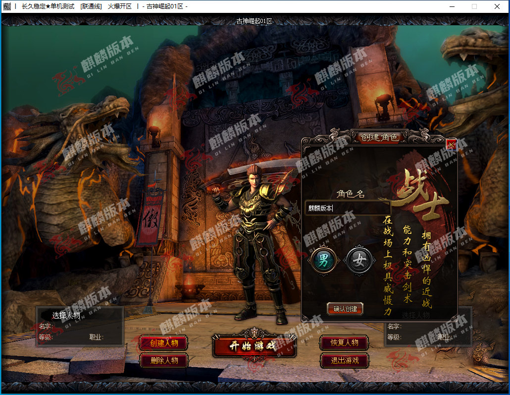Exit via the 退出游戏 button
The image size is (510, 395).
pyautogui.click(x=345, y=360)
